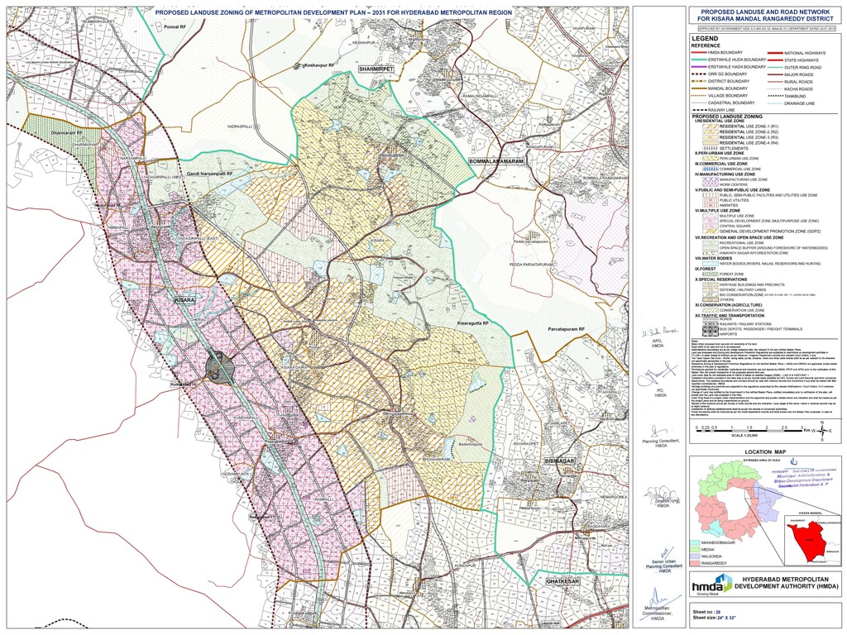Click the north arrow compass symbol
The height and width of the screenshot is (635, 847).
822,431
